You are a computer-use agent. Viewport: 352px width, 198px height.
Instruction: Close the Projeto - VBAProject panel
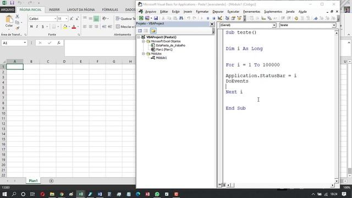pos(212,24)
